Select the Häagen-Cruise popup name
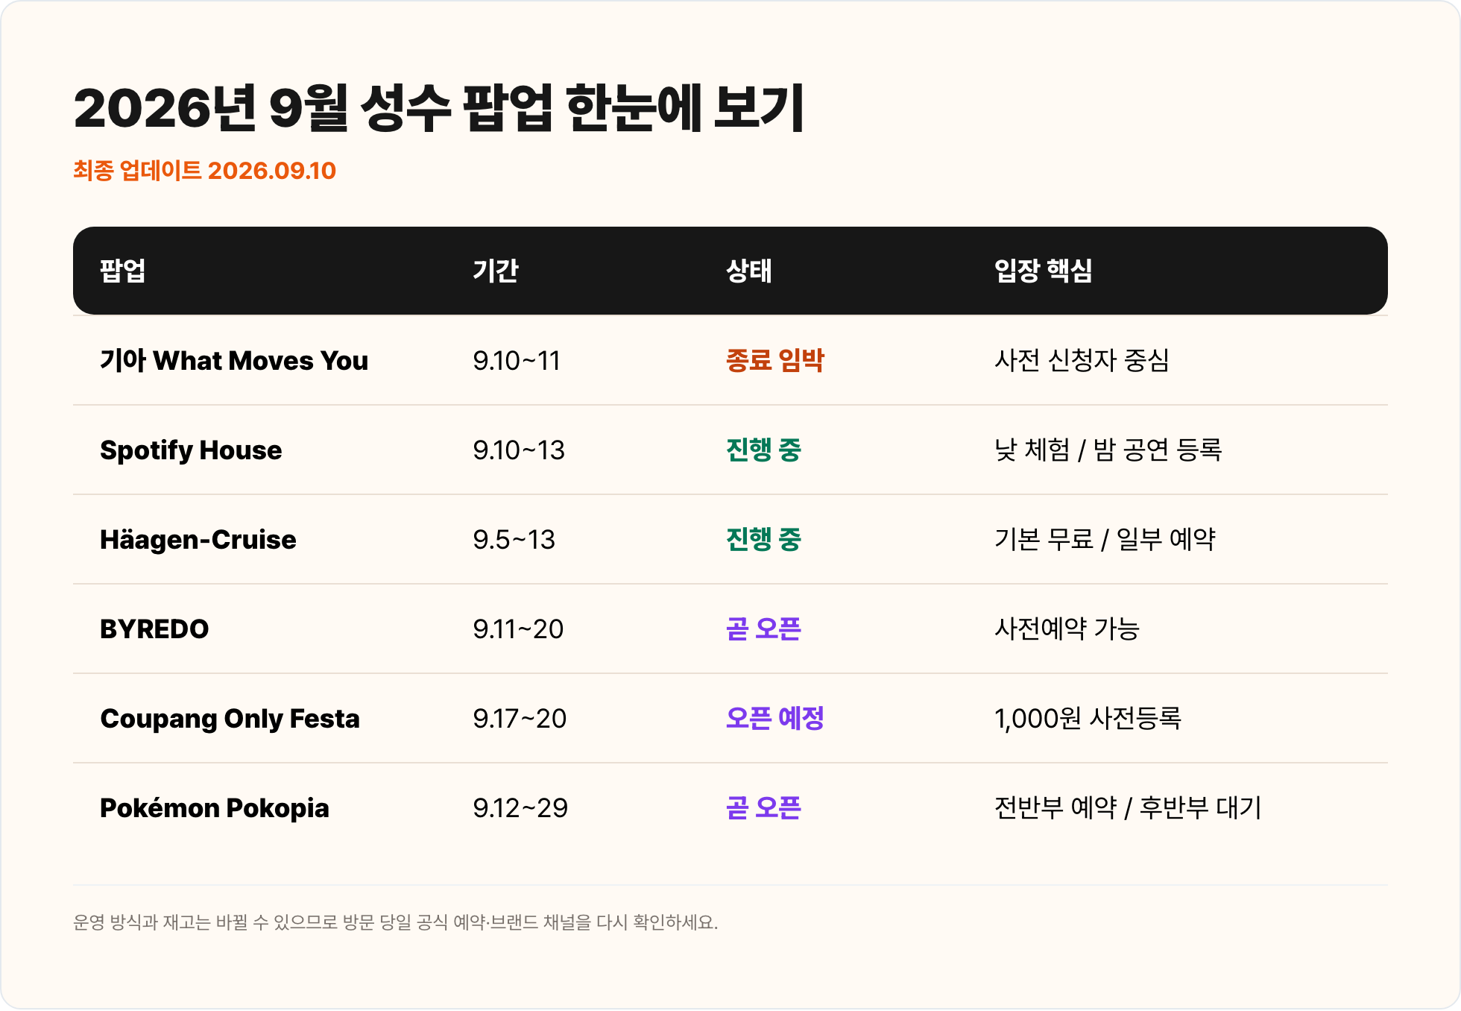This screenshot has width=1461, height=1011. click(198, 540)
